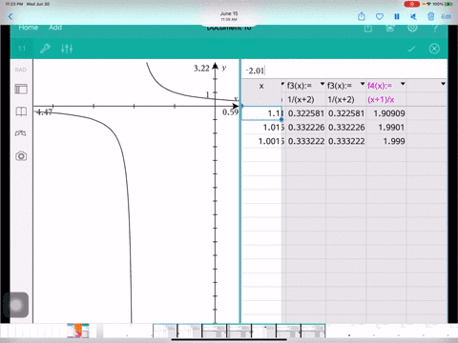Delete the video with the trash icon
458x343 pixels.
430,16
